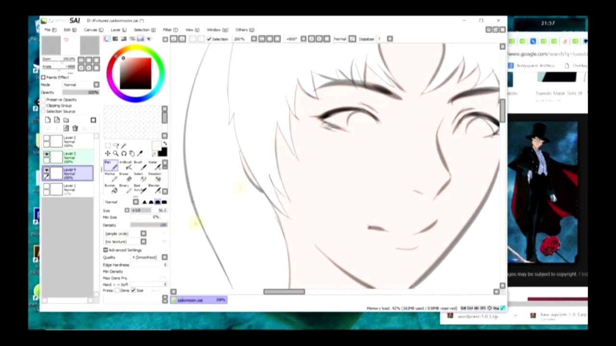616x346 pixels.
Task: Select the Move tool
Action: click(108, 153)
